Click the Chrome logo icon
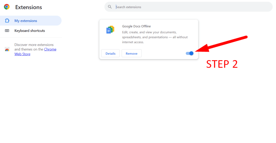Image resolution: width=276 pixels, height=143 pixels. click(x=7, y=7)
